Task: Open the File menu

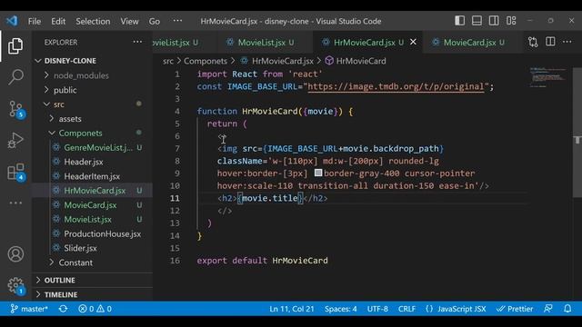Action: 35,22
